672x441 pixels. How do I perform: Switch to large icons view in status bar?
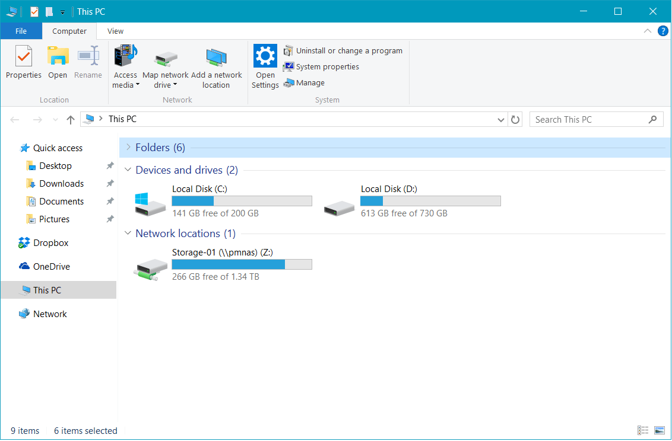coord(659,431)
